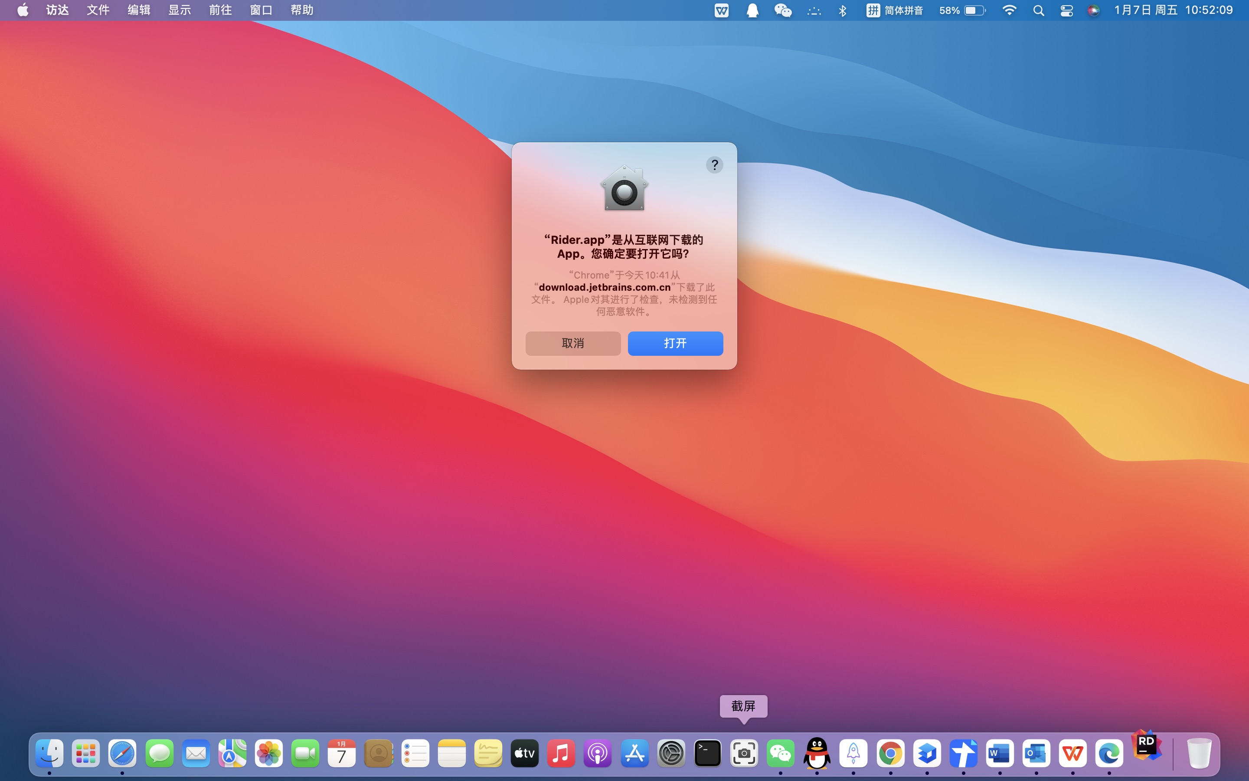Image resolution: width=1249 pixels, height=781 pixels.
Task: Open the Rider RD icon in Dock
Action: [x=1146, y=745]
